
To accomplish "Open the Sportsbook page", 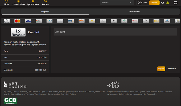I will coord(32,3).
